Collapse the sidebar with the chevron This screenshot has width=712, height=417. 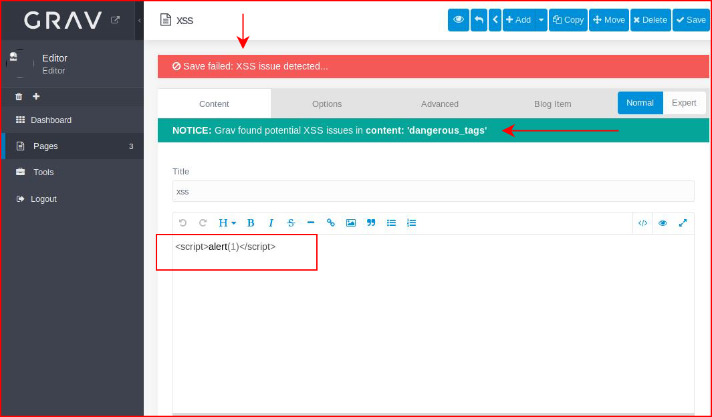(140, 21)
